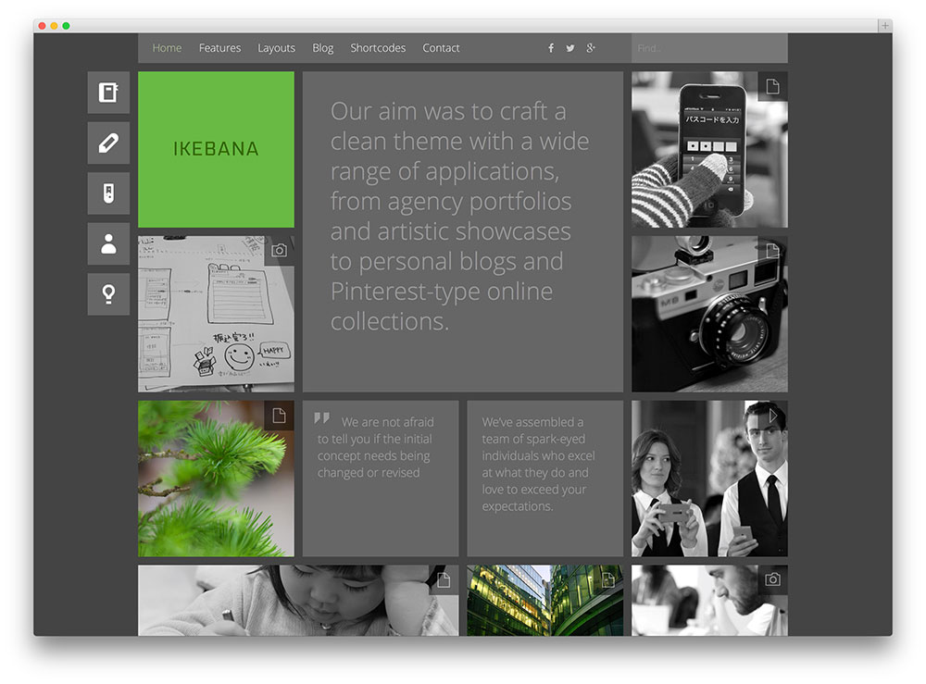Click the play icon on the team video tile

click(773, 416)
